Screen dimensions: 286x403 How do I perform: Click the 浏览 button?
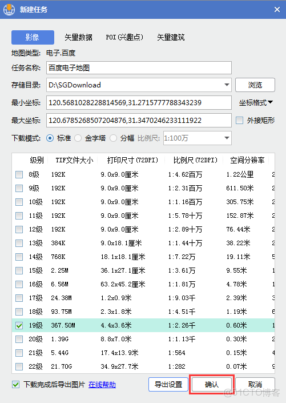(x=255, y=85)
